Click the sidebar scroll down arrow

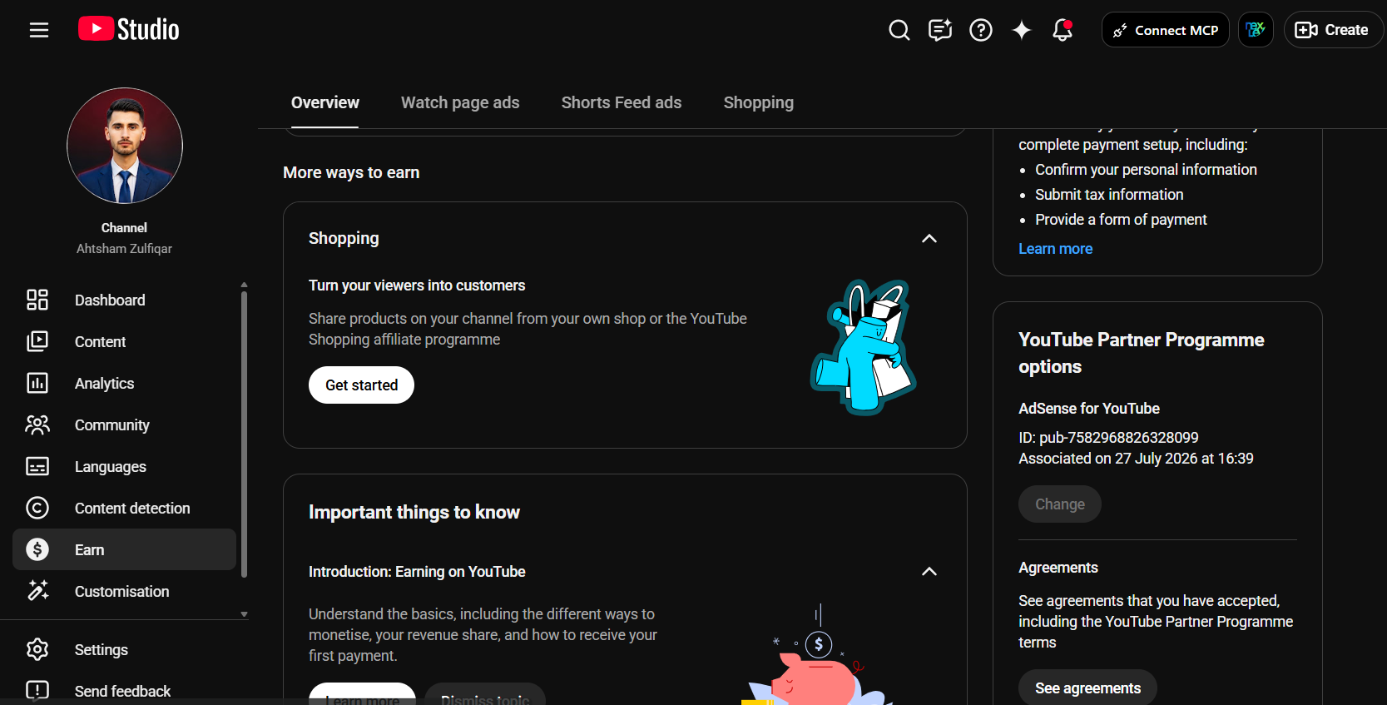click(244, 614)
